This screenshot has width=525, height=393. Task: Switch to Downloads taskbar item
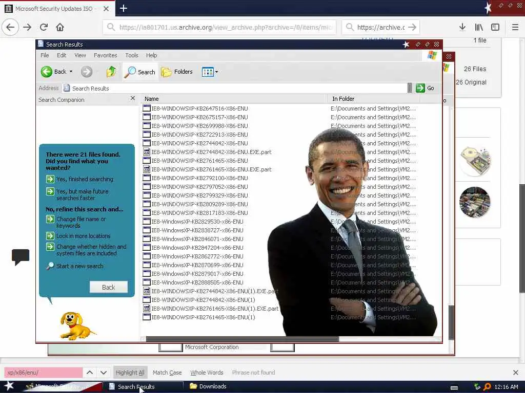coord(208,386)
